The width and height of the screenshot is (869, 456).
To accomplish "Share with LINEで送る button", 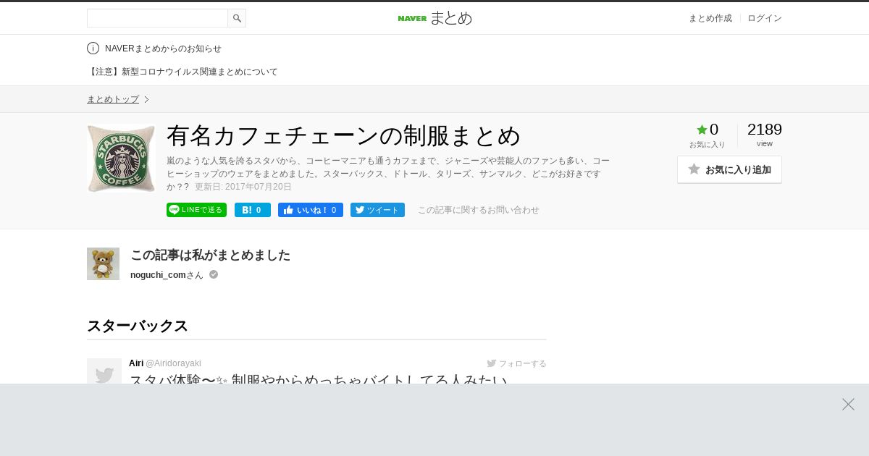I will [196, 210].
